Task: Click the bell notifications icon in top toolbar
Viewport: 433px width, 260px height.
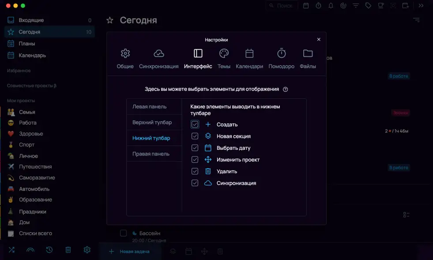Action: tap(331, 6)
